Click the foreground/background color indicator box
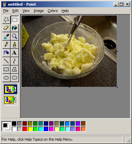This screenshot has width=132, height=144. click(6, 126)
